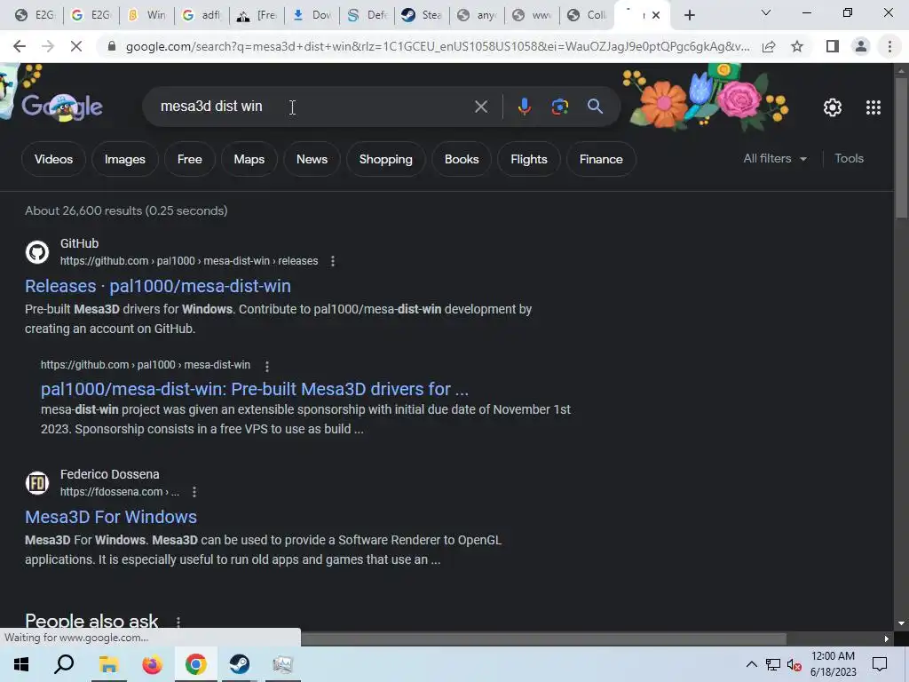
Task: Filter results by Images
Action: [124, 159]
